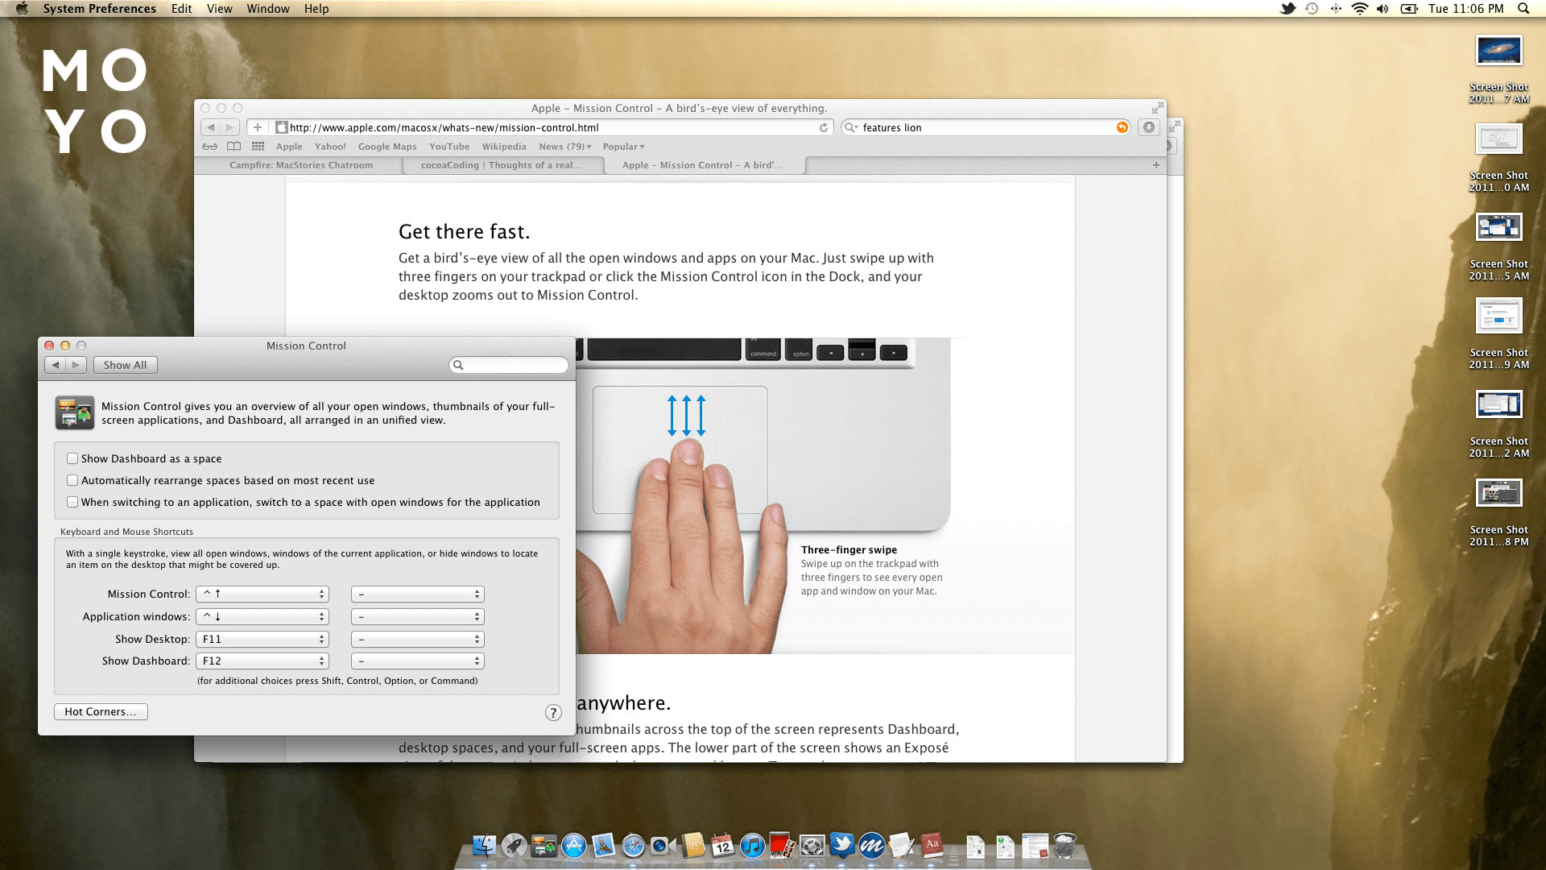1546x870 pixels.
Task: Select Screen Shot 2011...8 PM desktop file
Action: click(1498, 512)
